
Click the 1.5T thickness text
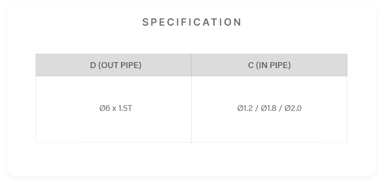[x=126, y=108]
